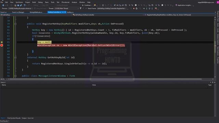
Task: Open the Application Insights dropdown arrow
Action: pos(192,5)
